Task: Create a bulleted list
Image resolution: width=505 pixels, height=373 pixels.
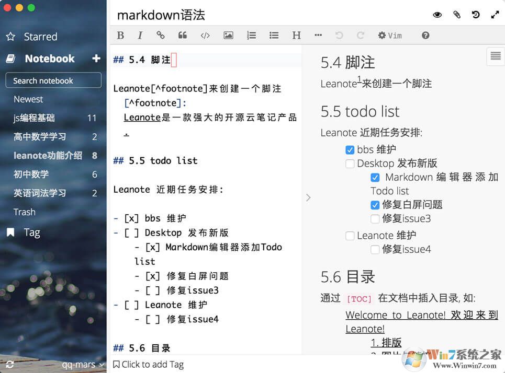Action: click(x=274, y=36)
